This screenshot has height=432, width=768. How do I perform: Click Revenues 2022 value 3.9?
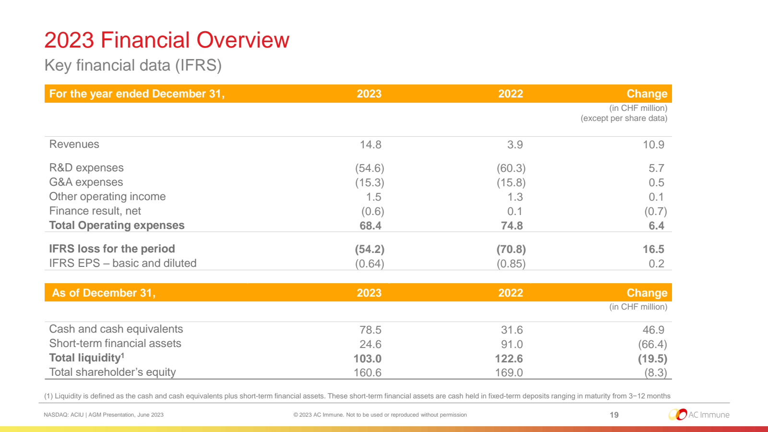coord(515,145)
